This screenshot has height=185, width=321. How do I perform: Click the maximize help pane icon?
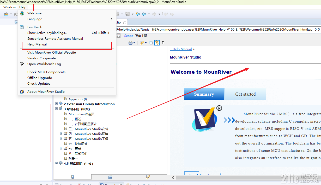coord(163,43)
